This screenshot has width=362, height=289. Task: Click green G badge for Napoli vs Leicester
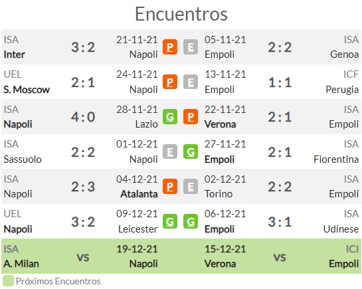coord(170,222)
